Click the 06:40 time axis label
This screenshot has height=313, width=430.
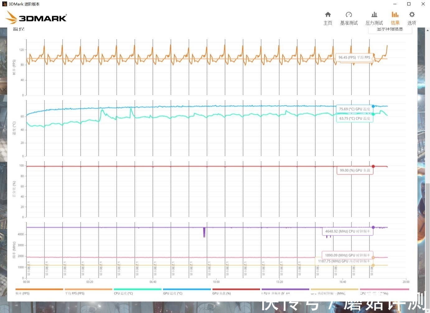(153, 282)
